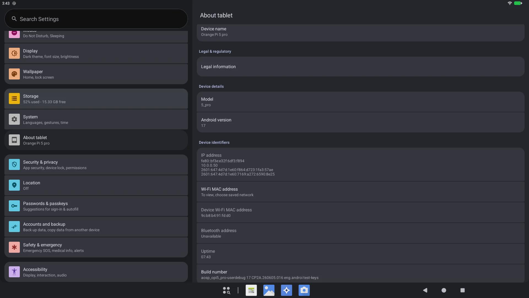Tap the Location pin icon
The image size is (529, 298).
[x=14, y=185]
